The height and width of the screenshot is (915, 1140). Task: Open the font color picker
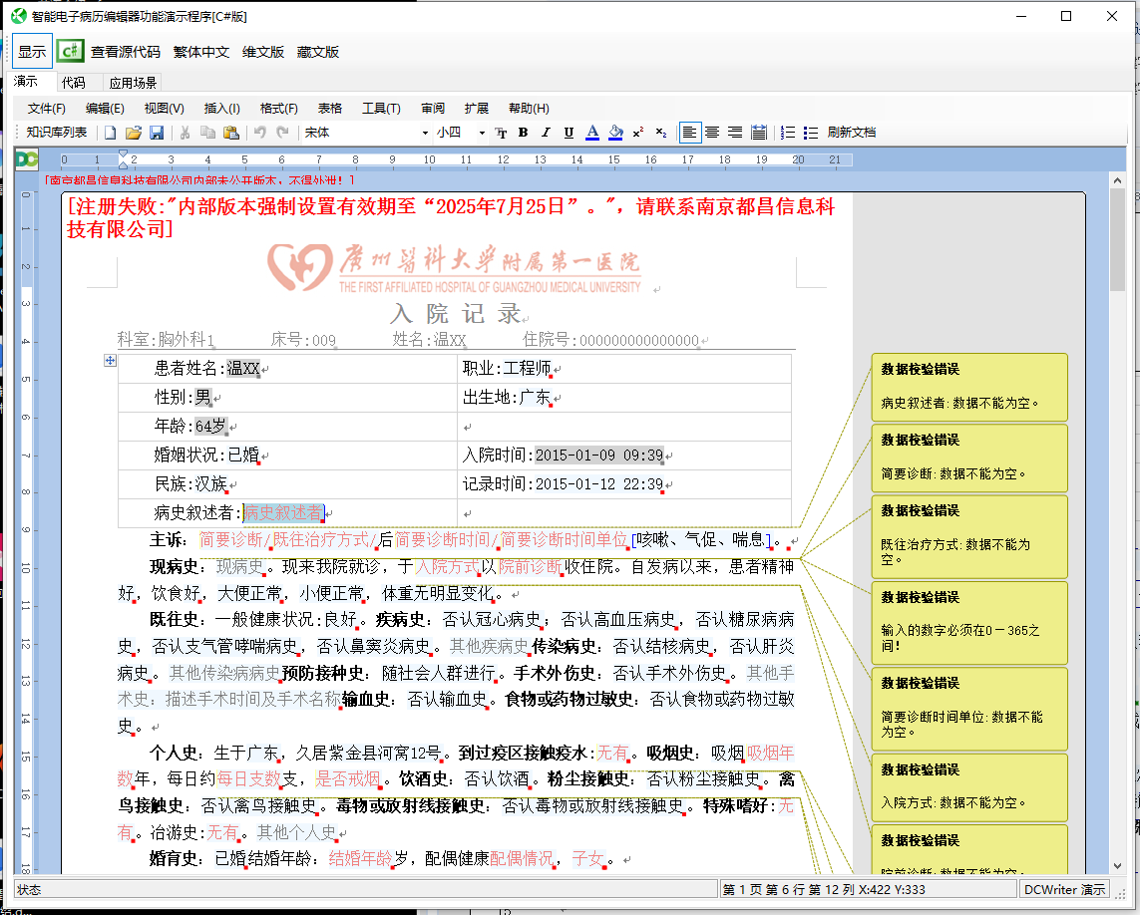(x=592, y=133)
